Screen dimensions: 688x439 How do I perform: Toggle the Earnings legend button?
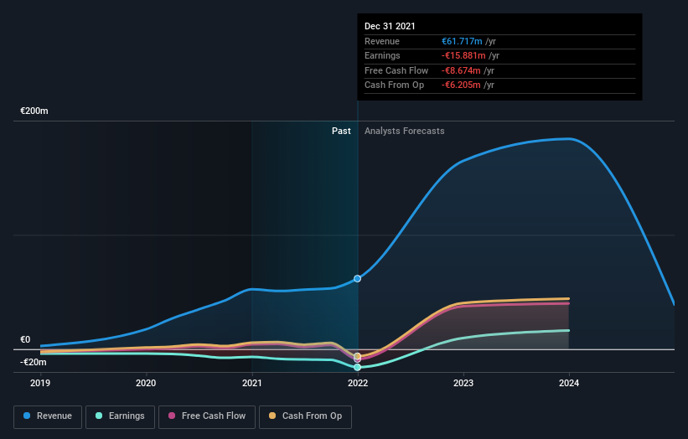pos(120,416)
